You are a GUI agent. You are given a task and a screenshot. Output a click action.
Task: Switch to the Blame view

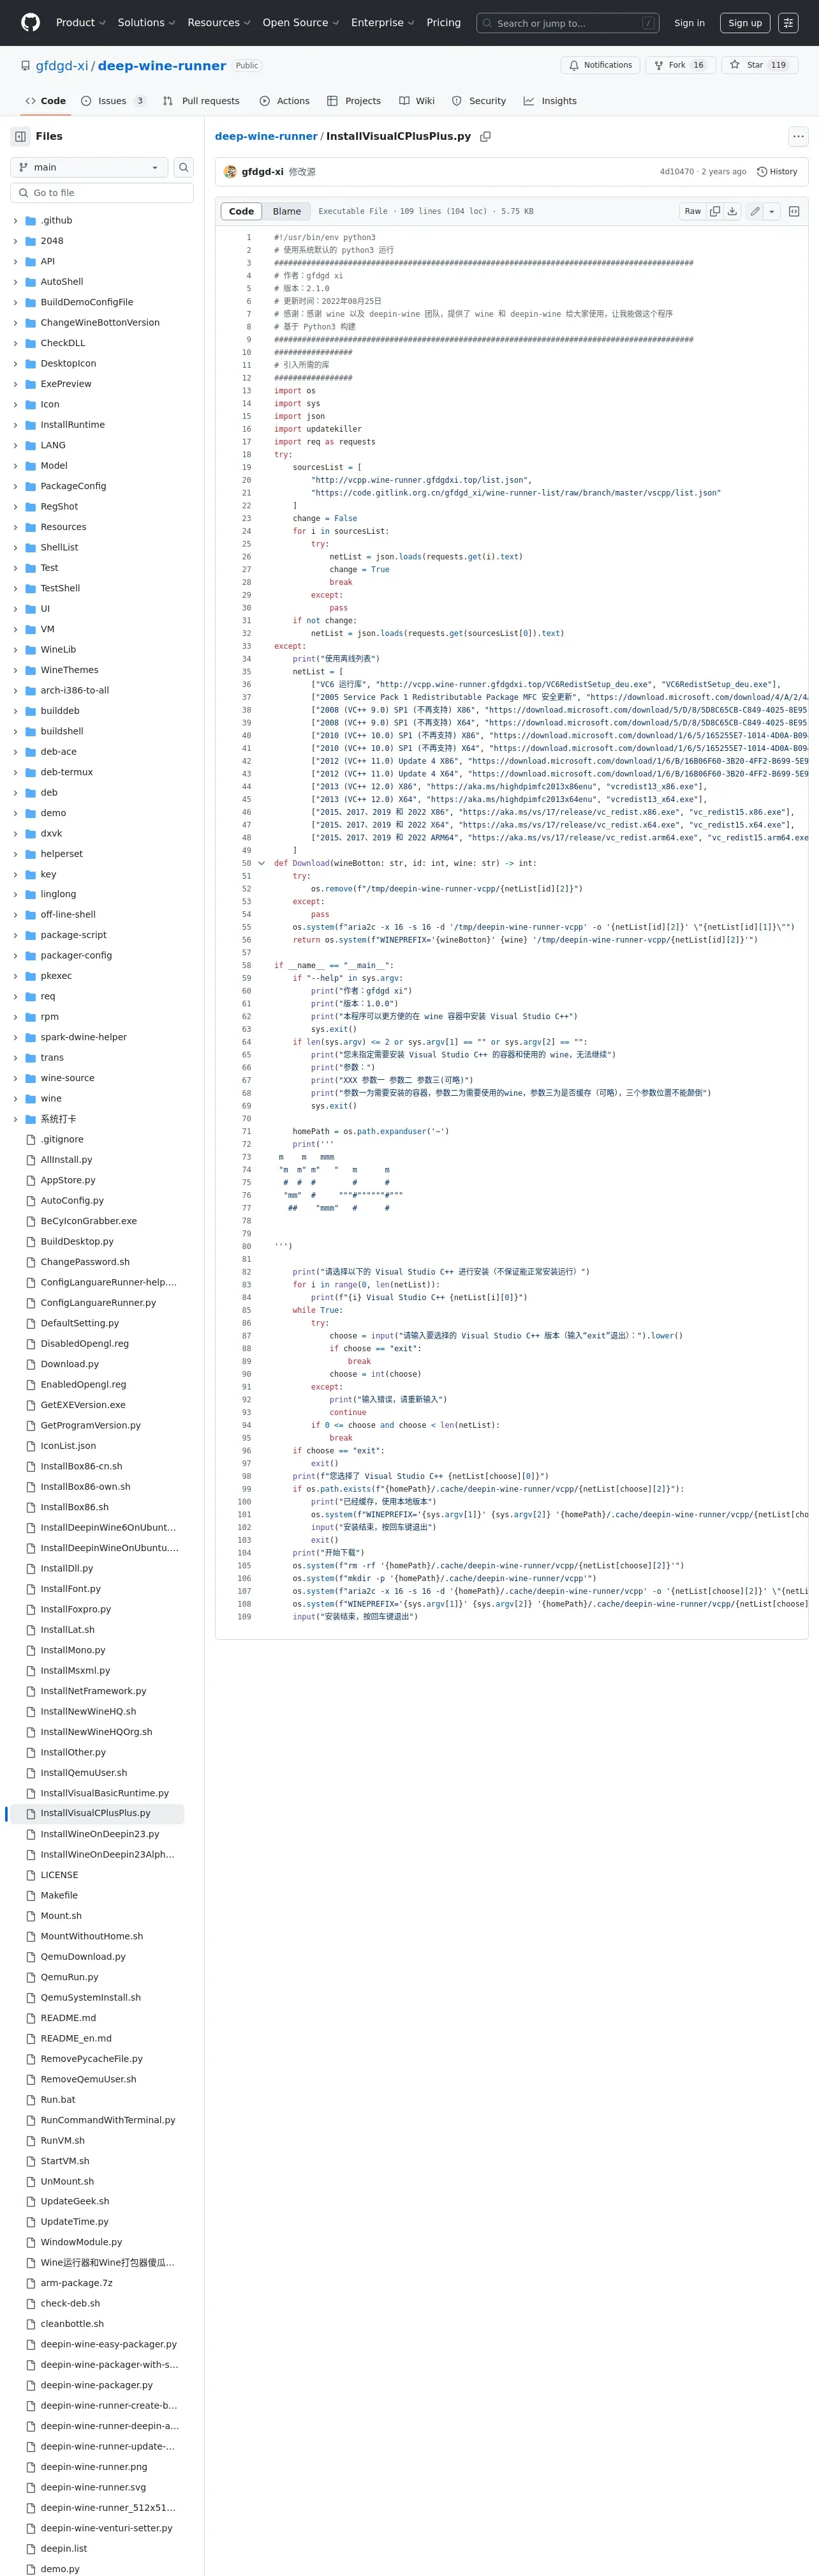click(286, 211)
